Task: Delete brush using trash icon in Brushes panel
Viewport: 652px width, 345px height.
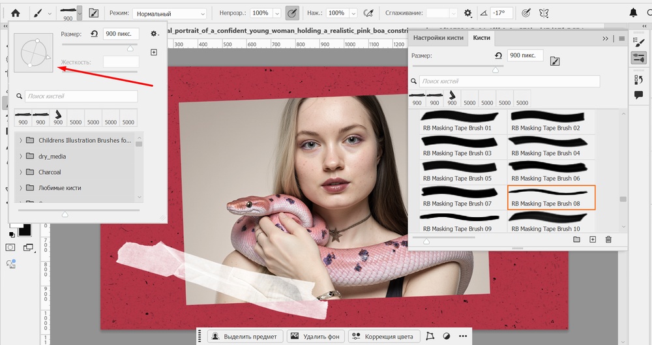Action: [x=608, y=239]
